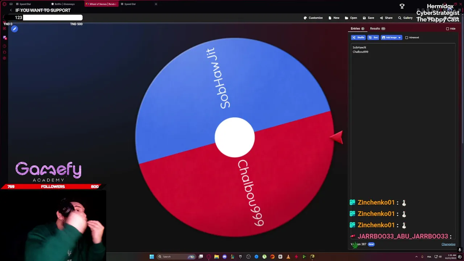Open history clock in Opera sidebar
Image resolution: width=464 pixels, height=261 pixels.
(x=4, y=46)
